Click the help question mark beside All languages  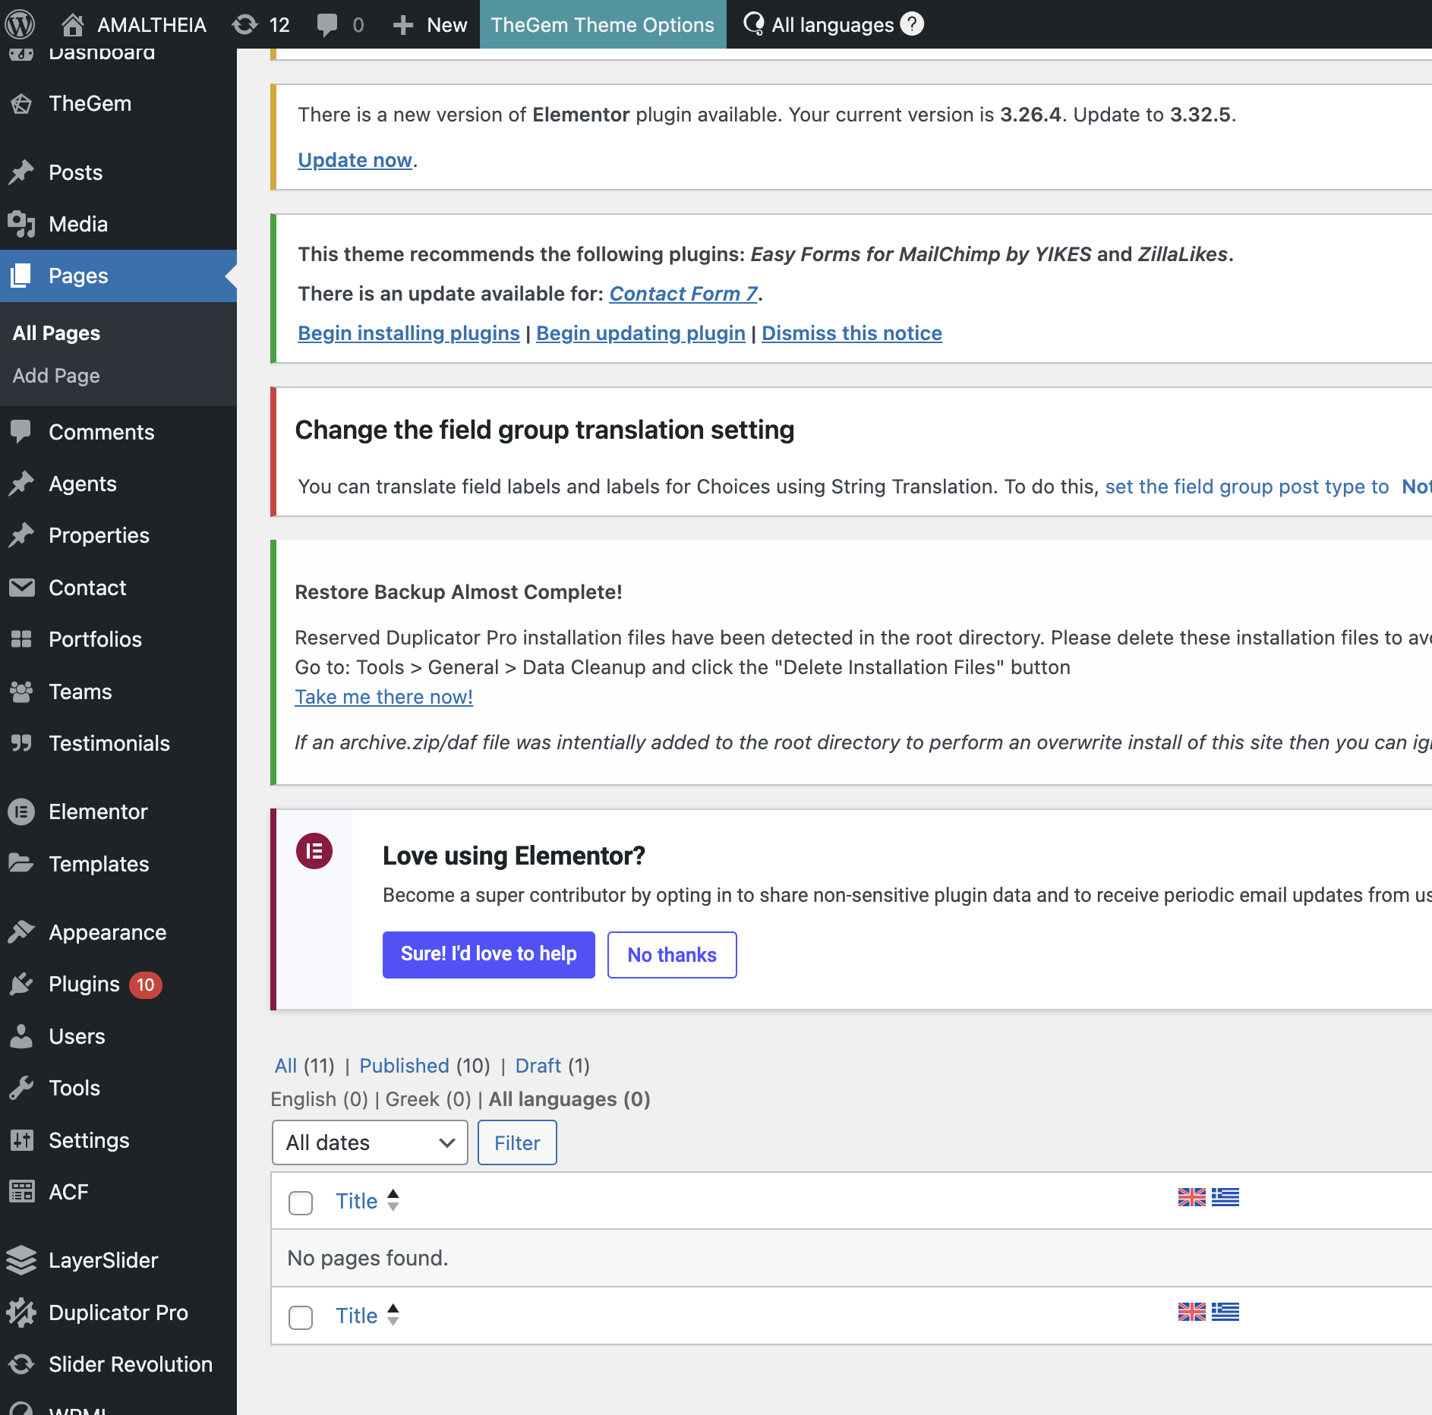pyautogui.click(x=912, y=24)
